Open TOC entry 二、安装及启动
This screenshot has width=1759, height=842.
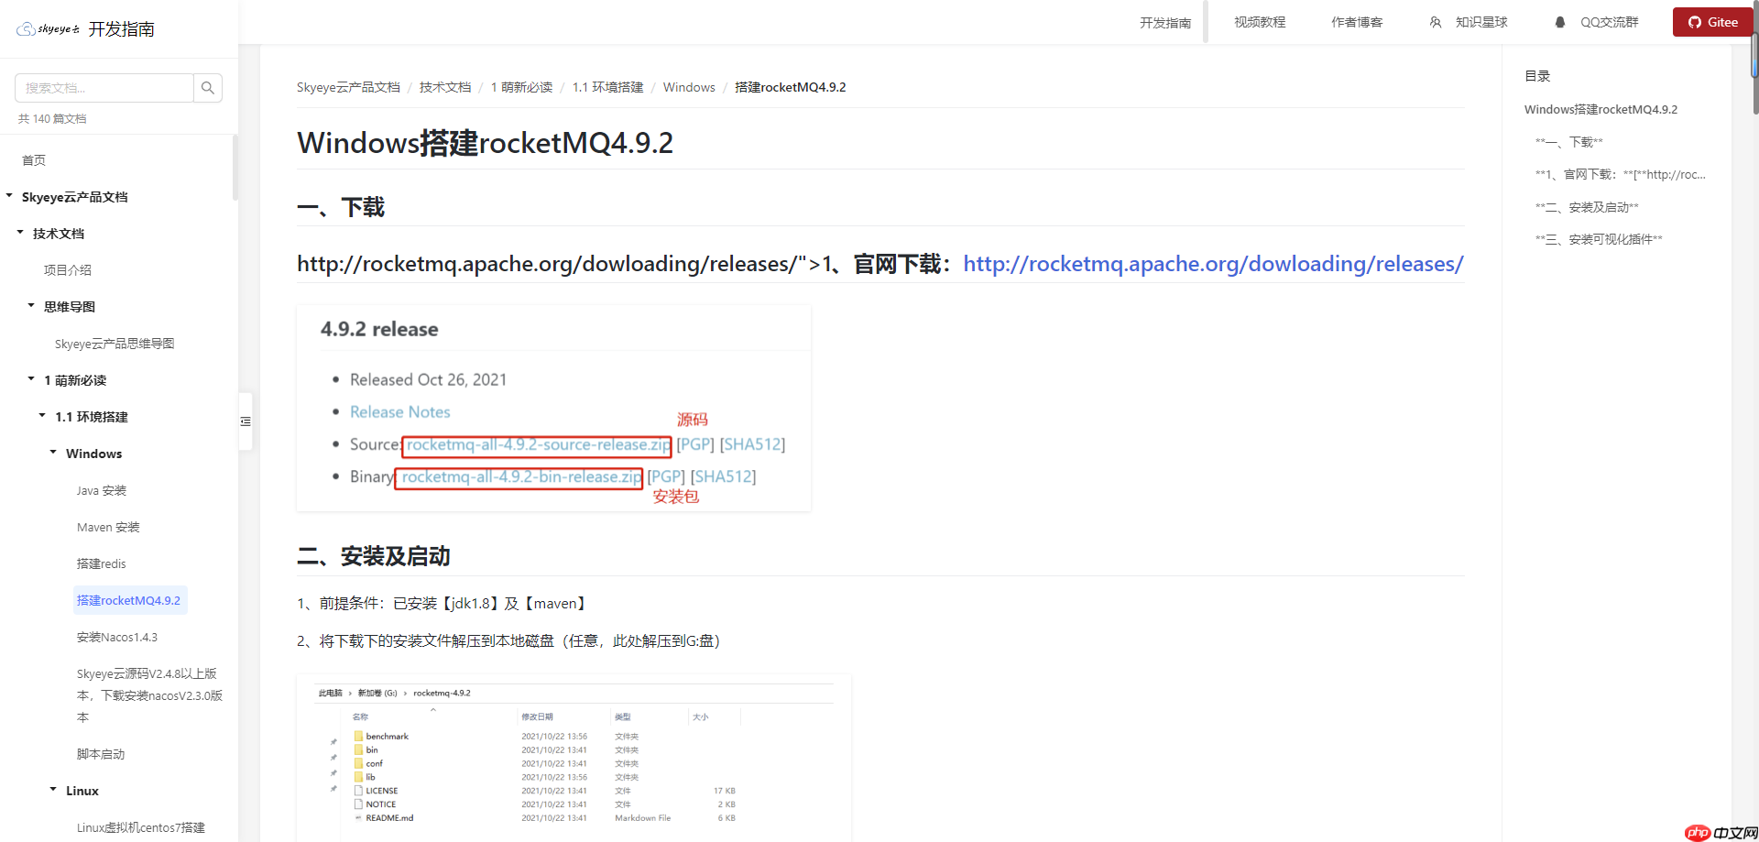tap(1587, 206)
